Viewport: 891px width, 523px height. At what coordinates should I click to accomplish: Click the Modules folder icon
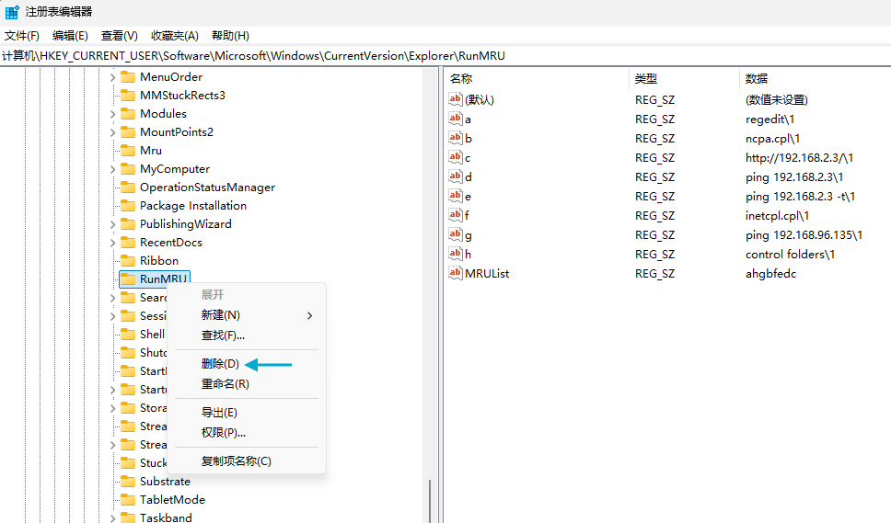pyautogui.click(x=128, y=113)
